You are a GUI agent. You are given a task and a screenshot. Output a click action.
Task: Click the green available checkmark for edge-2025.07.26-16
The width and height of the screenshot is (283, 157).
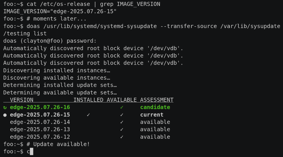click(122, 107)
